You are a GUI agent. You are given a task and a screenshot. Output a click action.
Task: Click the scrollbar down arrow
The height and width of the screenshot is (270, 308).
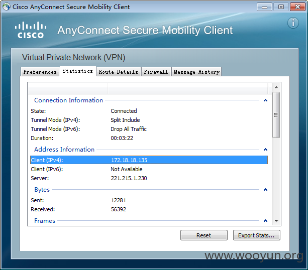click(276, 221)
